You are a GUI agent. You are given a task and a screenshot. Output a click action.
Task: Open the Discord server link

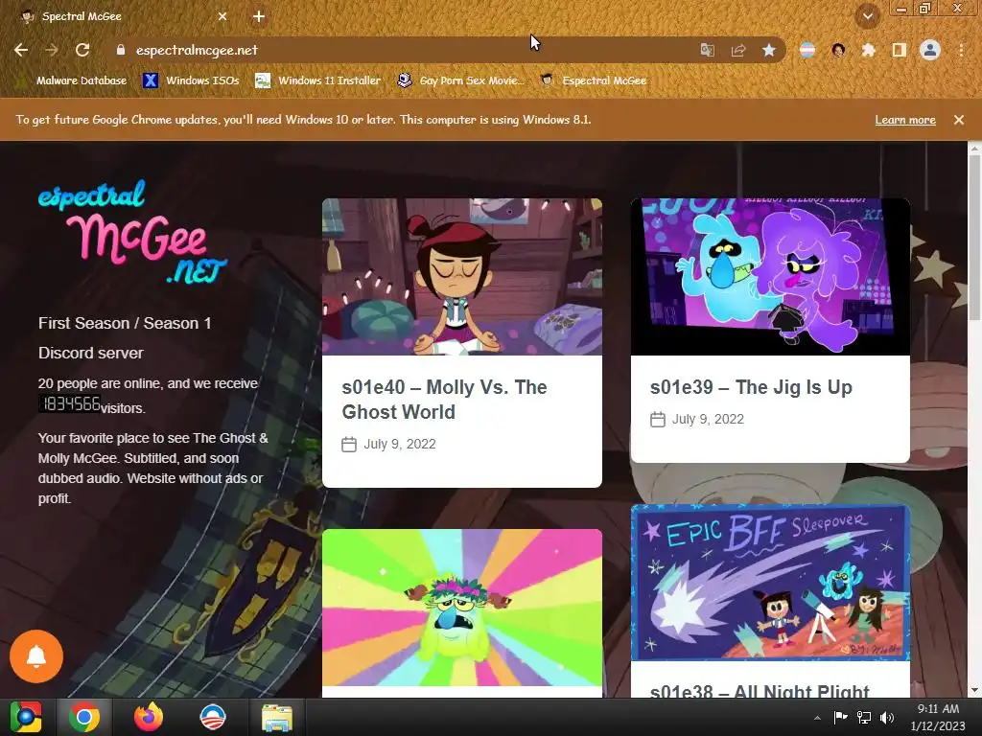pos(91,353)
